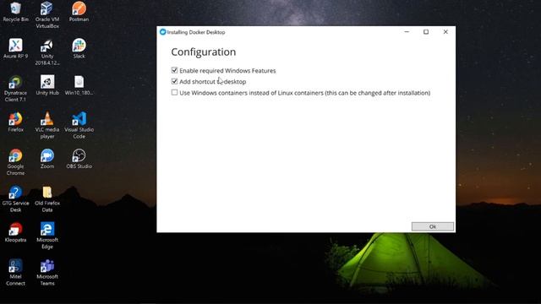Select Visual Studio Code desktop icon

(79, 126)
